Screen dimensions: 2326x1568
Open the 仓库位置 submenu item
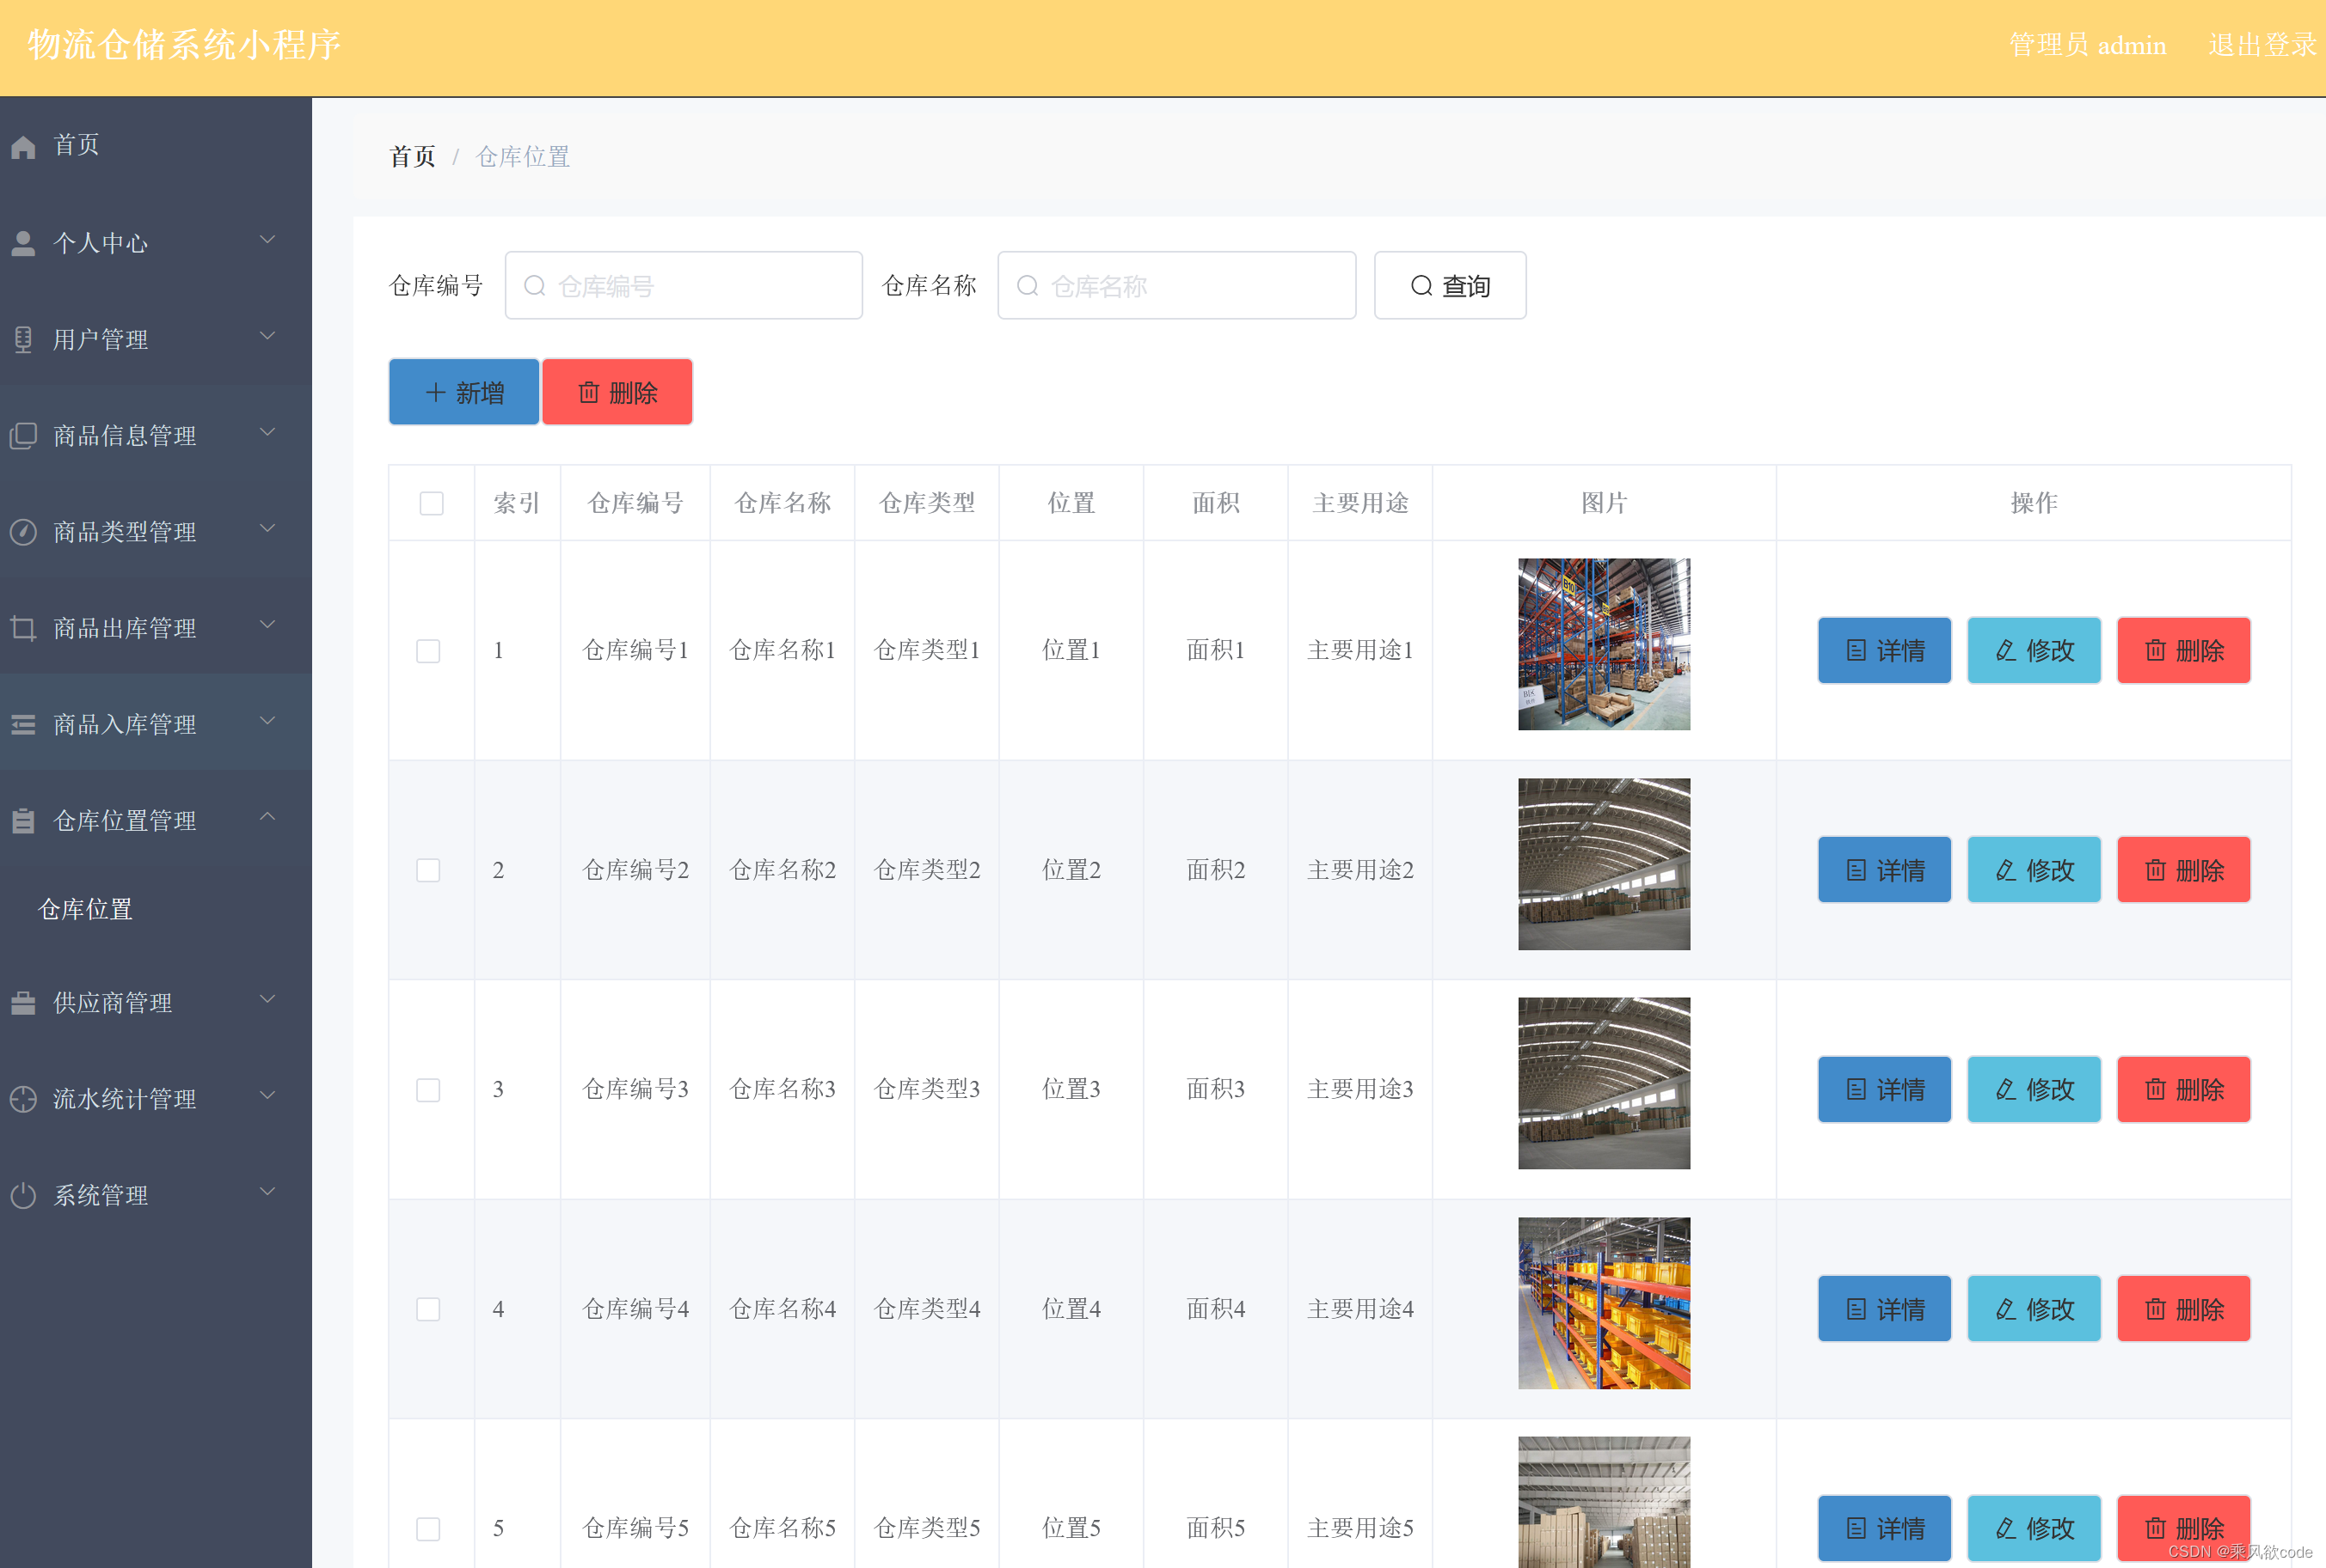coord(86,909)
